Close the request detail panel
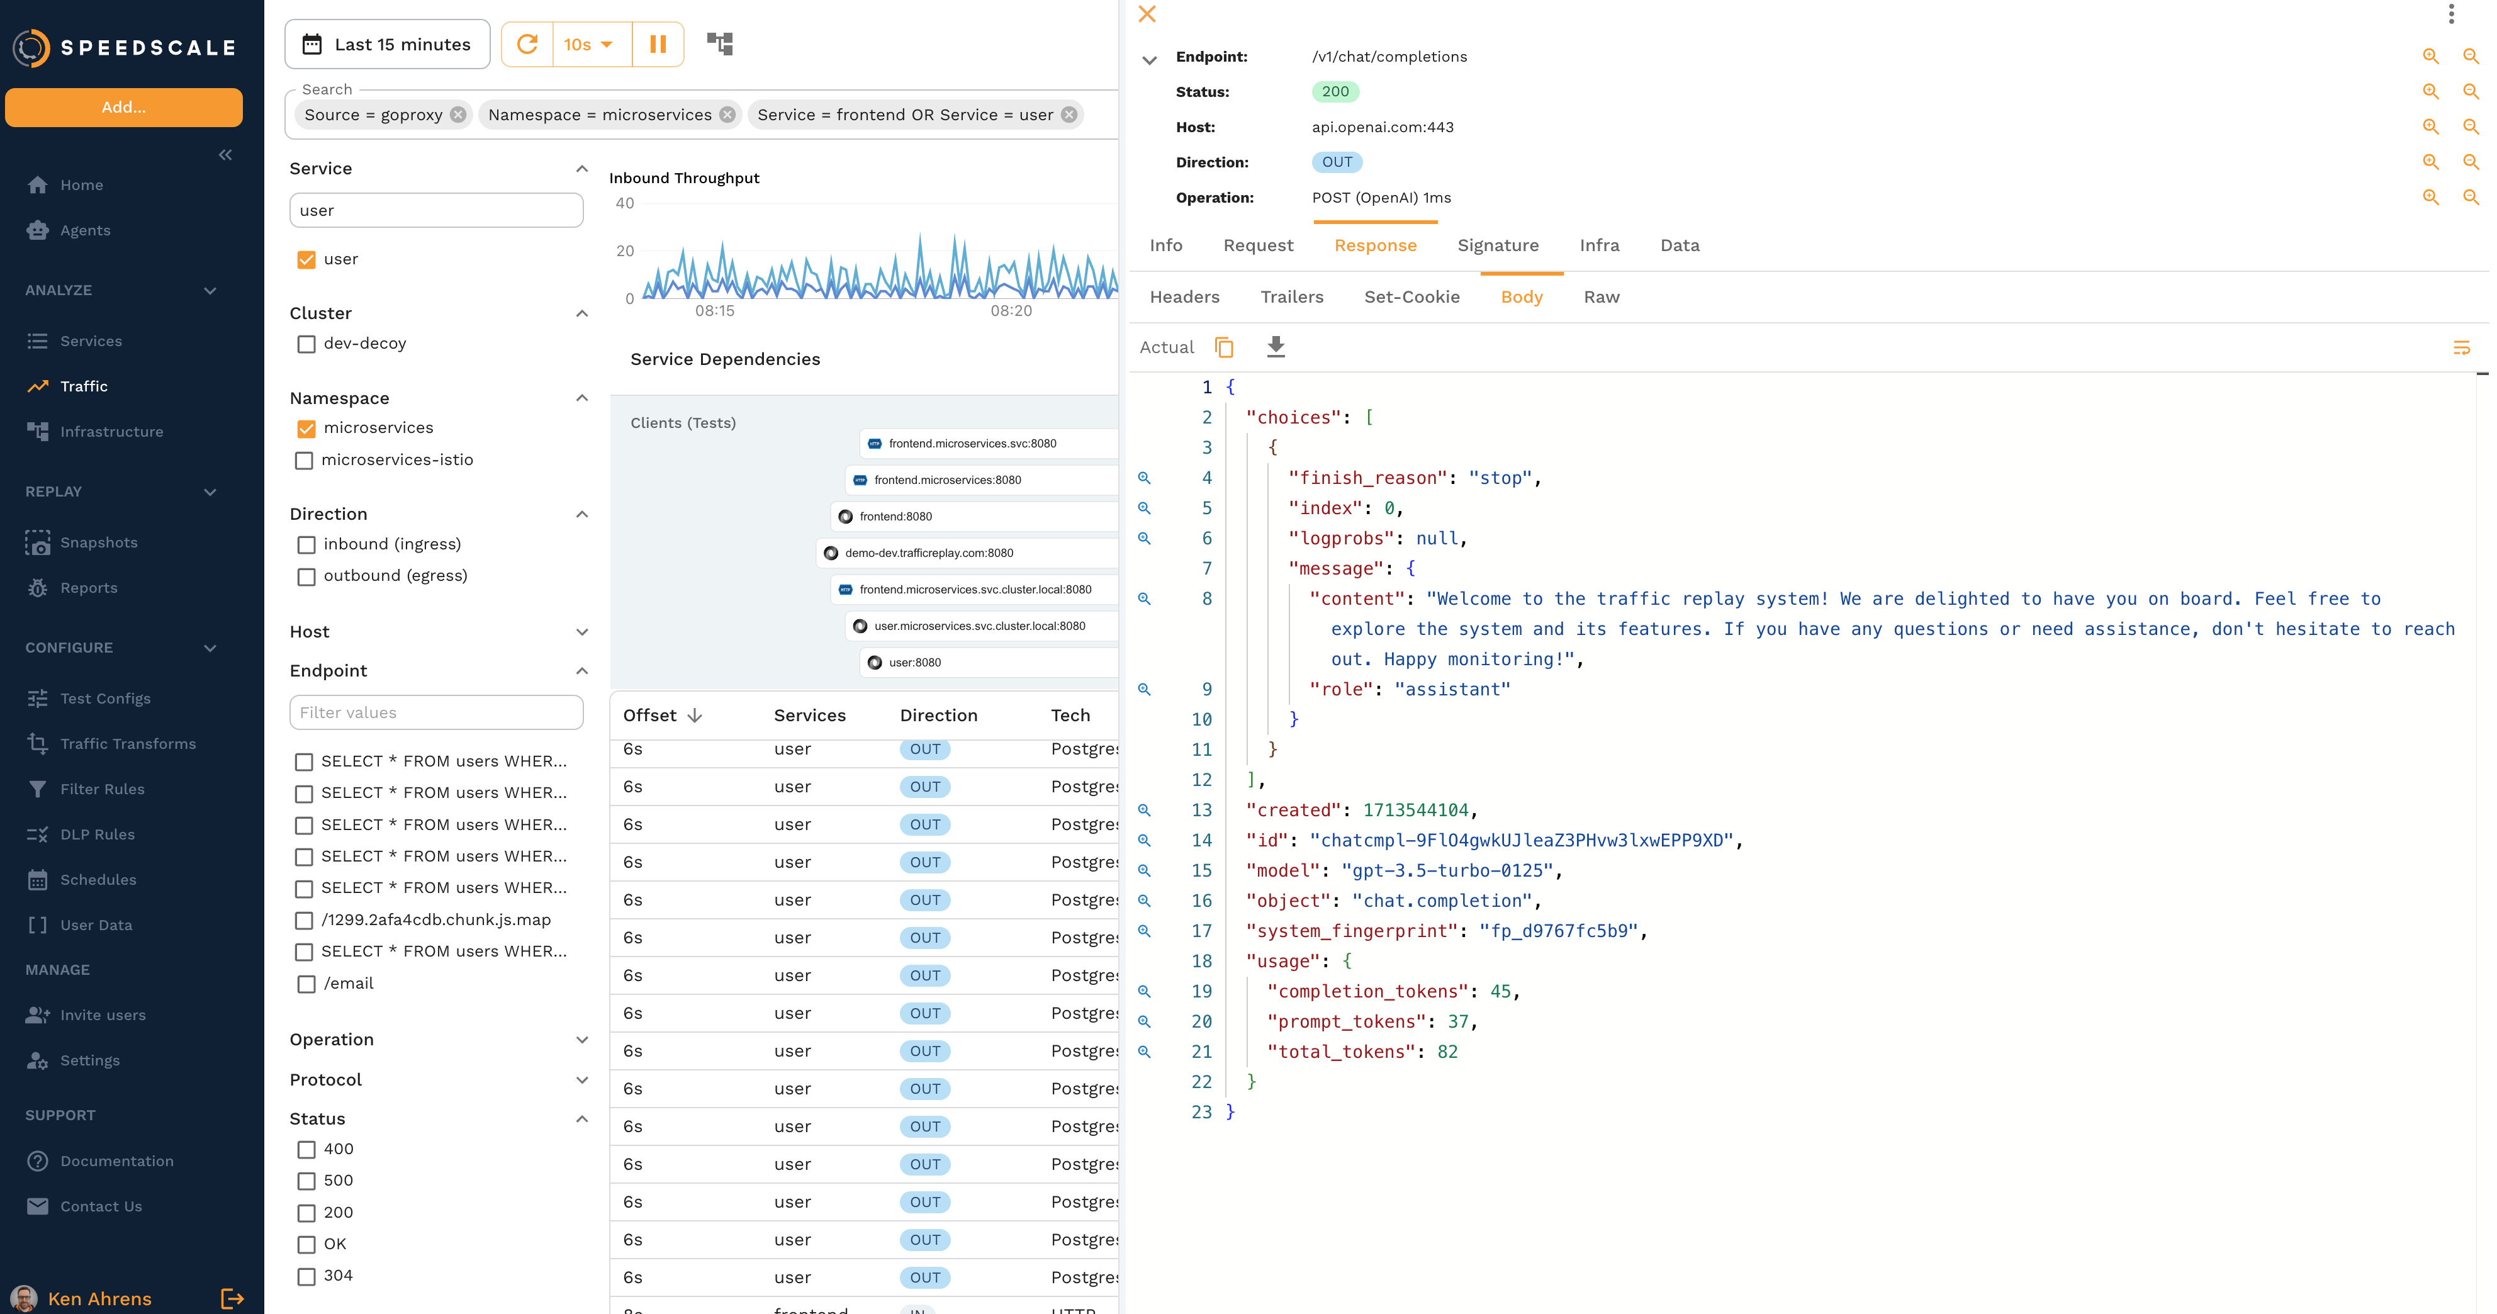The height and width of the screenshot is (1314, 2497). pyautogui.click(x=1147, y=14)
